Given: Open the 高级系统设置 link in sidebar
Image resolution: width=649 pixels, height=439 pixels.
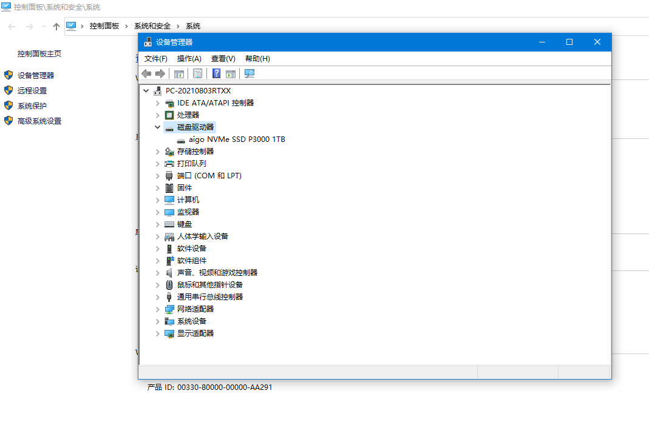Looking at the screenshot, I should pos(39,121).
